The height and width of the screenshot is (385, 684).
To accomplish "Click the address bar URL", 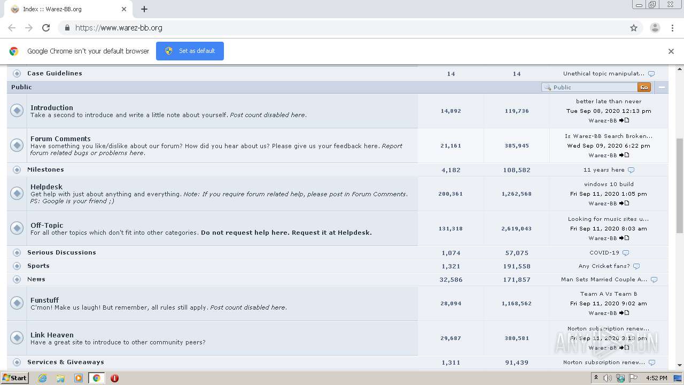I will coord(119,28).
